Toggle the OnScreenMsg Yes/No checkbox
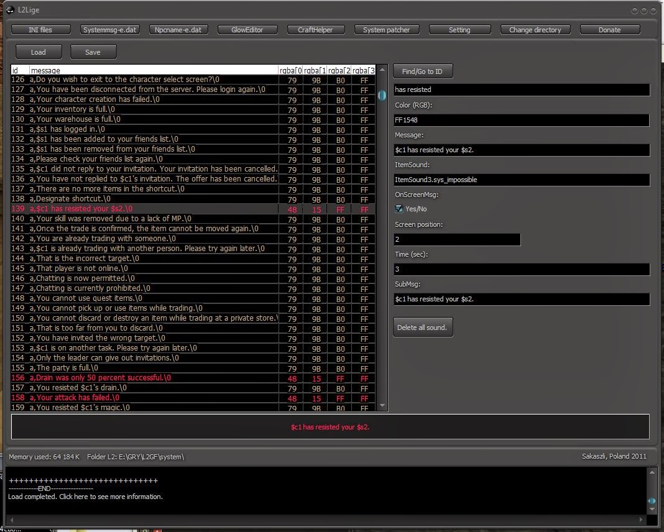 coord(399,209)
